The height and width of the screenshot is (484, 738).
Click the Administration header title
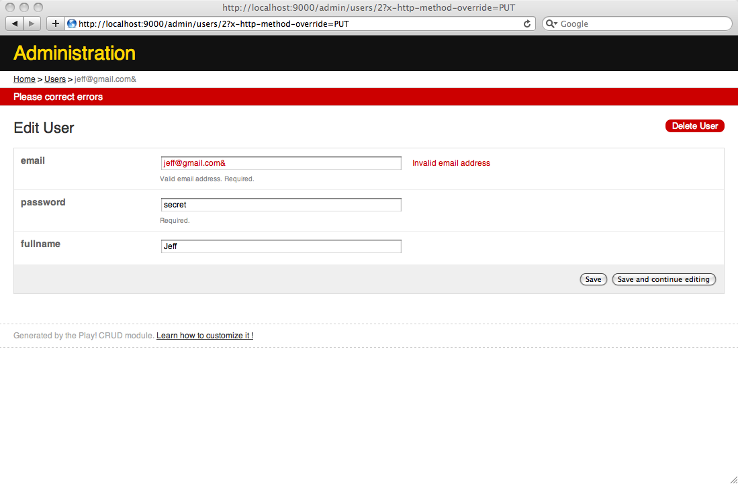75,53
